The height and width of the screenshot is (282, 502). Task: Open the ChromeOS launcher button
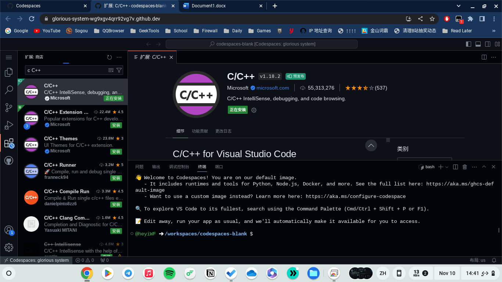[9, 273]
